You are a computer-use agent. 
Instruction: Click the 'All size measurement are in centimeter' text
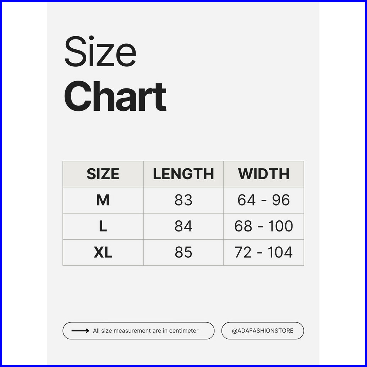(146, 331)
